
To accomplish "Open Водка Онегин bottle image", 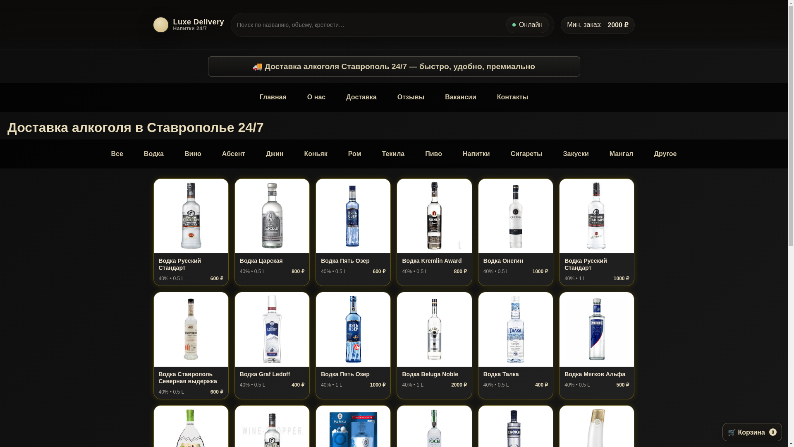I will [516, 216].
